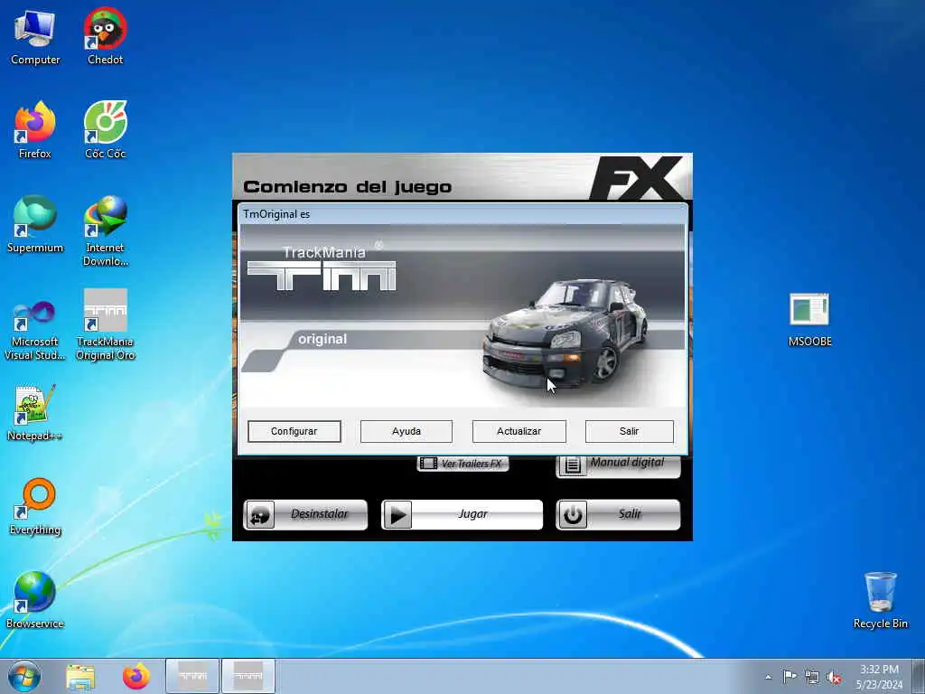This screenshot has width=925, height=694.
Task: Select the Supermium desktop shortcut
Action: pyautogui.click(x=35, y=225)
